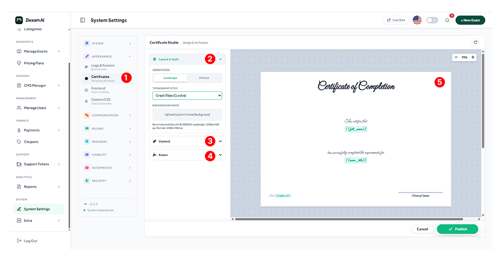The width and height of the screenshot is (502, 261).
Task: Click the Log Out icon in the sidebar
Action: [18, 241]
